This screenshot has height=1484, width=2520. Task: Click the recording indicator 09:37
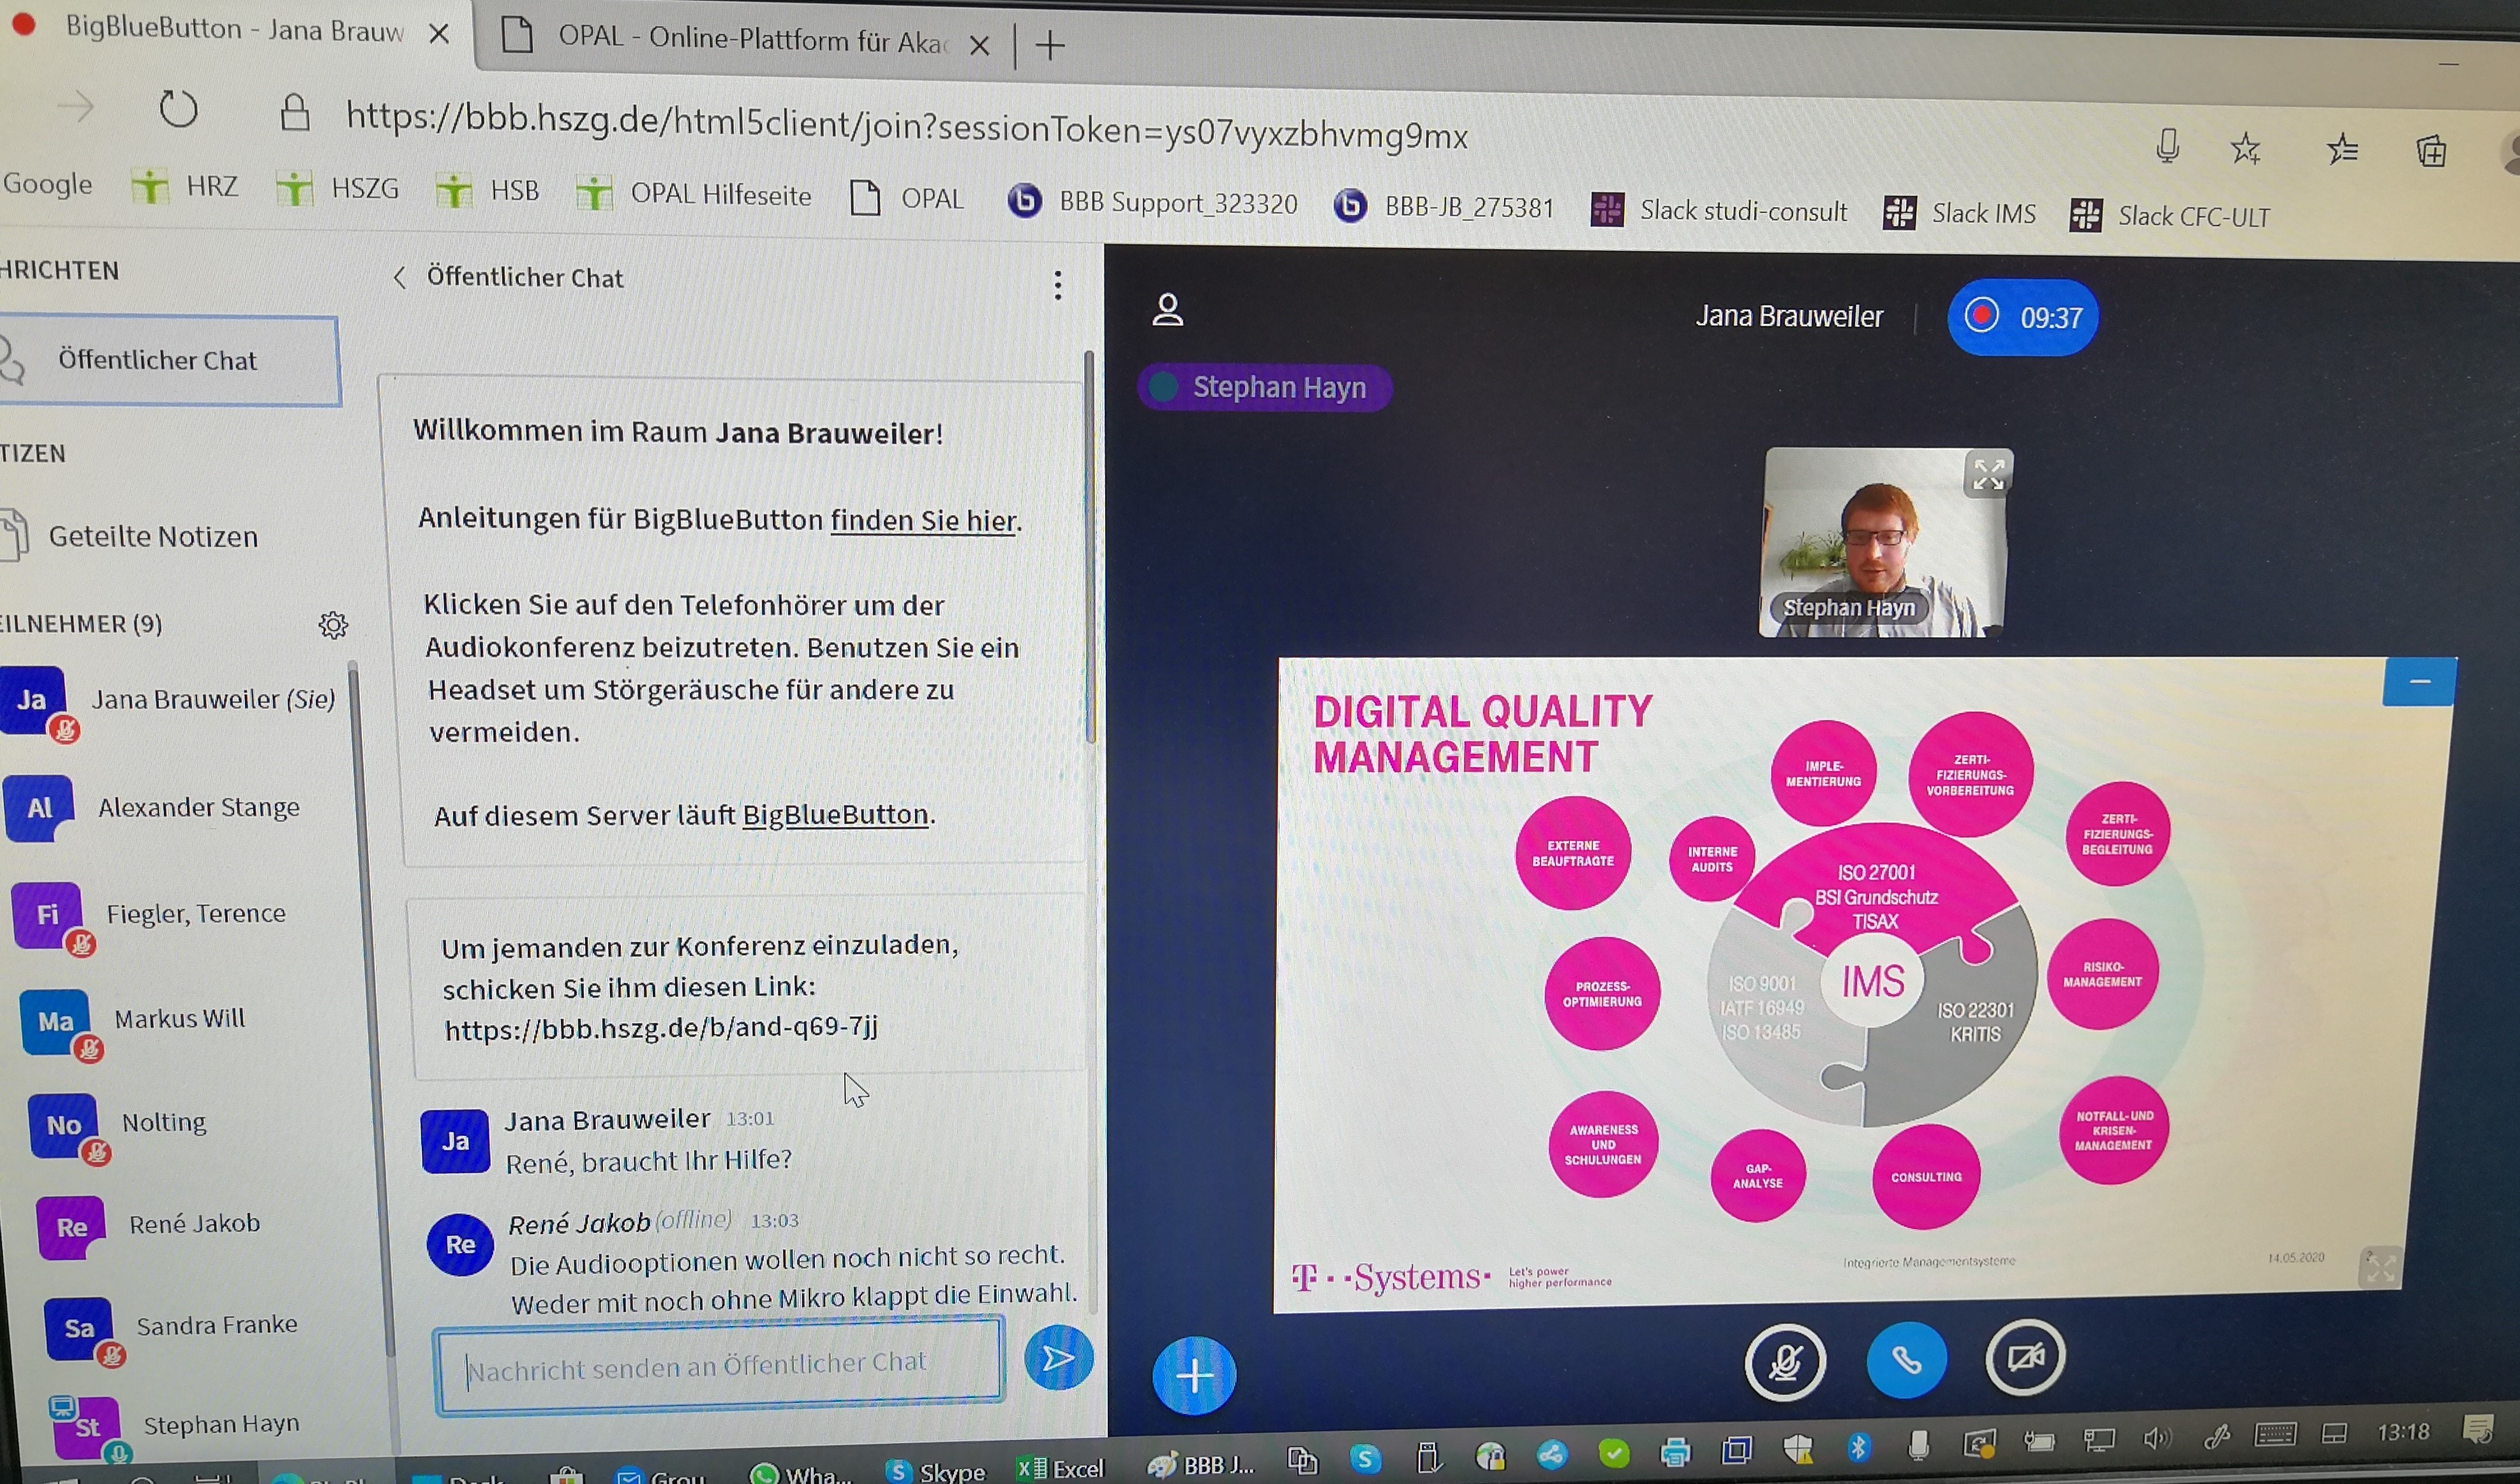(2022, 317)
